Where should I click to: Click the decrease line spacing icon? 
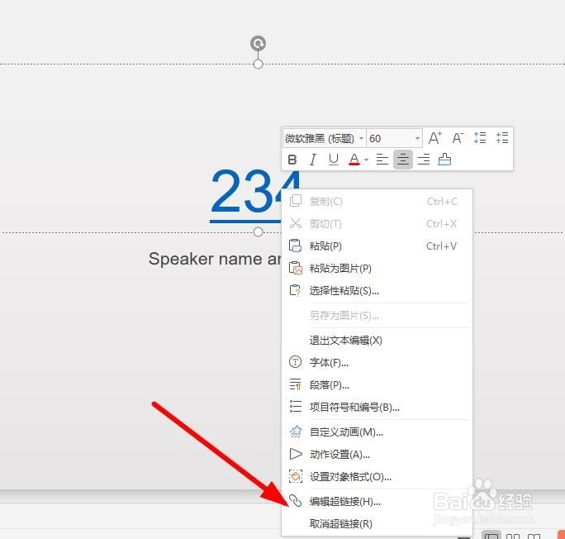[x=502, y=138]
